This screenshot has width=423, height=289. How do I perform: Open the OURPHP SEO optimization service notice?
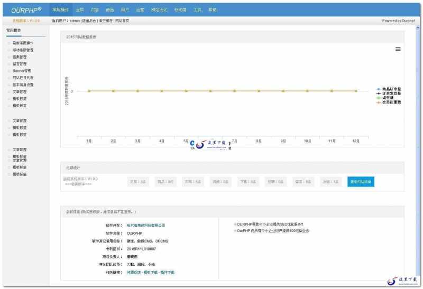(270, 224)
